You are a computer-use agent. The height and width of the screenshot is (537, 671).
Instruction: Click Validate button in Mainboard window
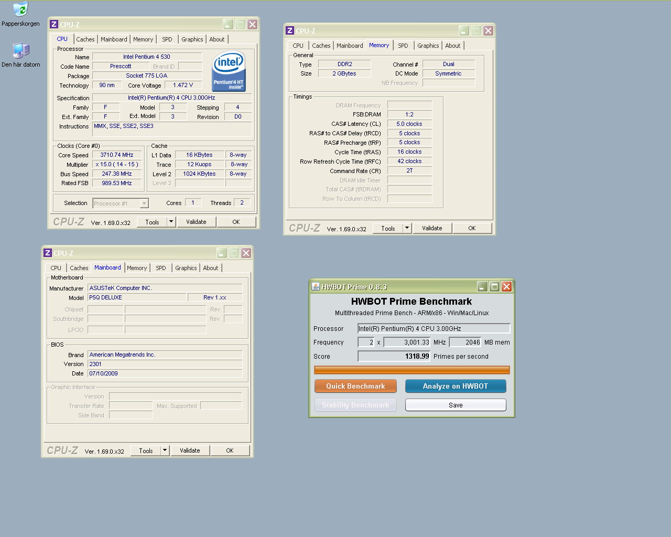pyautogui.click(x=190, y=450)
